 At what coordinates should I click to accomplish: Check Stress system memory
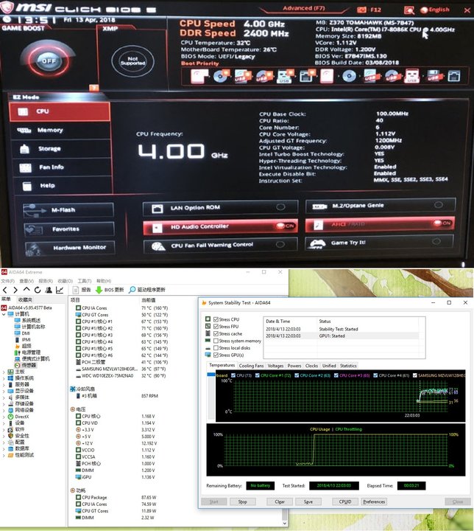[x=216, y=341]
